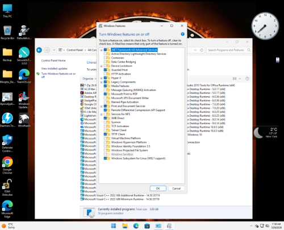Click Control Panel in the breadcrumb path
This screenshot has height=230, width=284.
pyautogui.click(x=75, y=50)
